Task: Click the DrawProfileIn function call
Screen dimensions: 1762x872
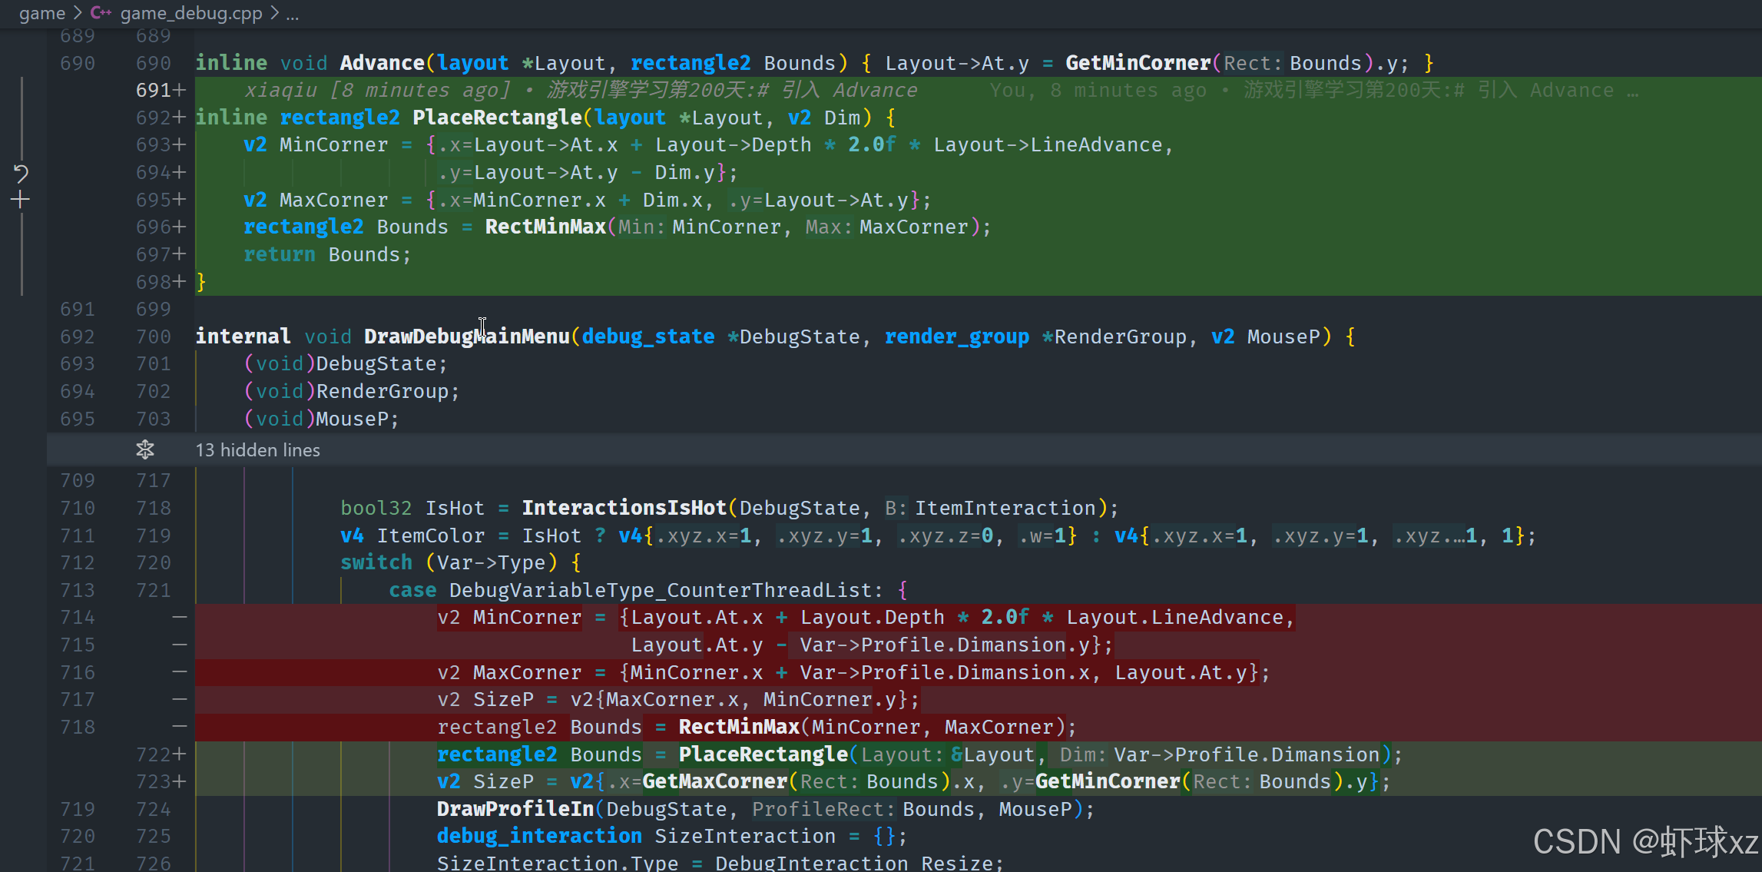Action: pyautogui.click(x=515, y=809)
